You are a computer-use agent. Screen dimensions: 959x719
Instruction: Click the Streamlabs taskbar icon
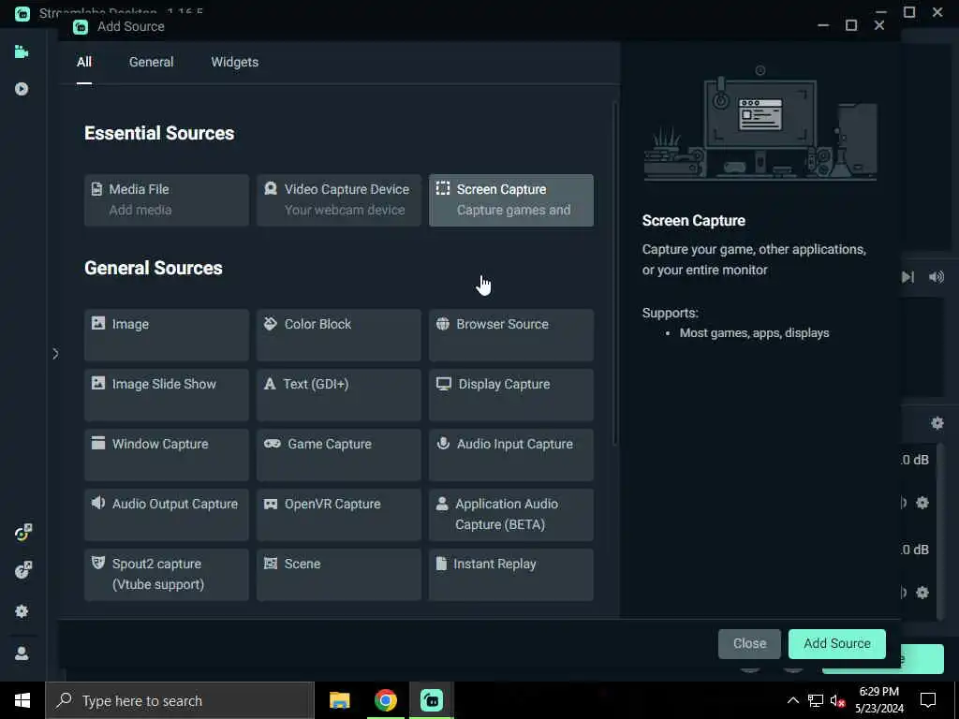tap(432, 700)
